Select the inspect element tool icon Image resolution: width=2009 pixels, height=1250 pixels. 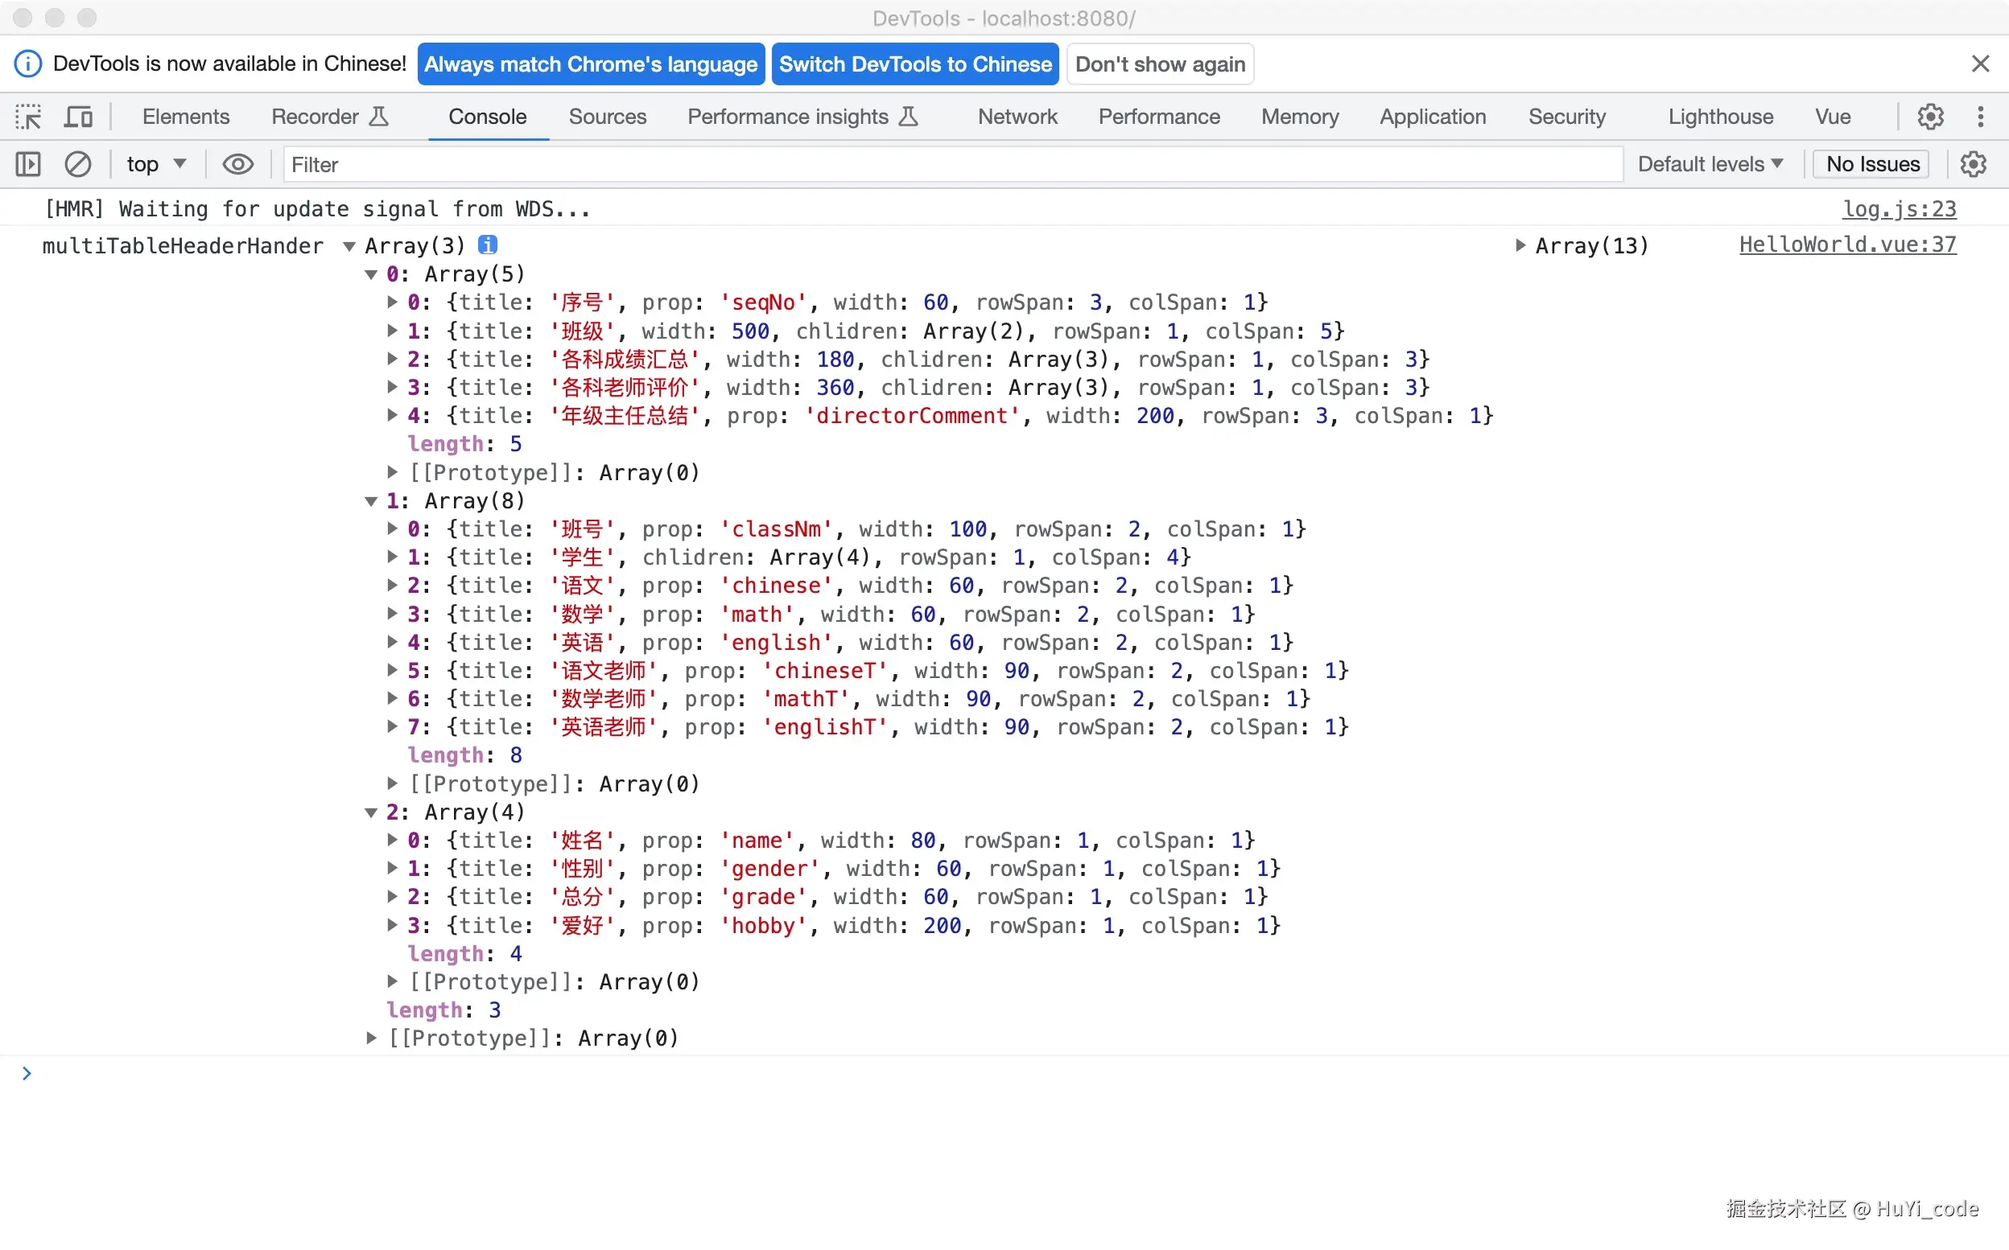tap(28, 117)
